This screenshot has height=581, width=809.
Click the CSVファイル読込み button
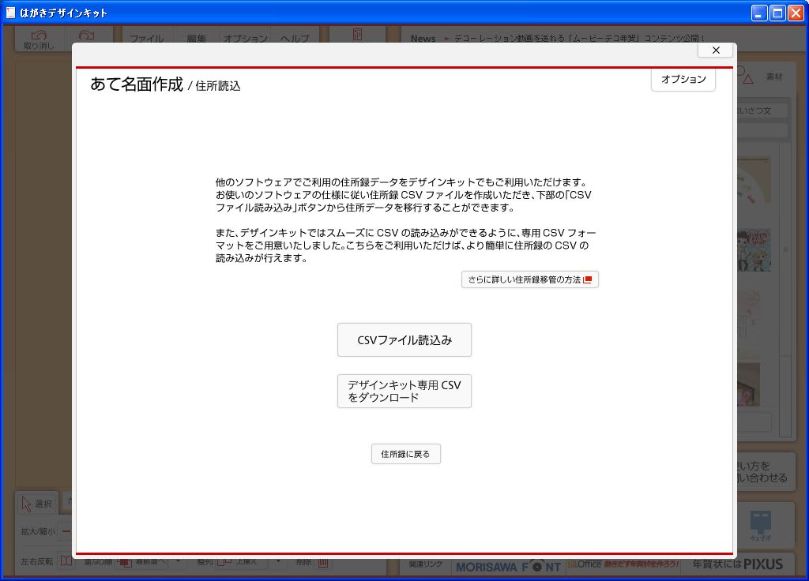click(404, 340)
